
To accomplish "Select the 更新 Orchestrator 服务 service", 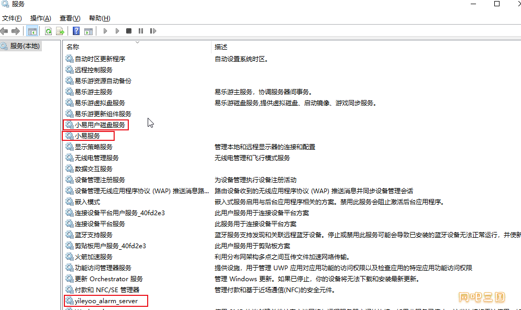I will (x=109, y=279).
